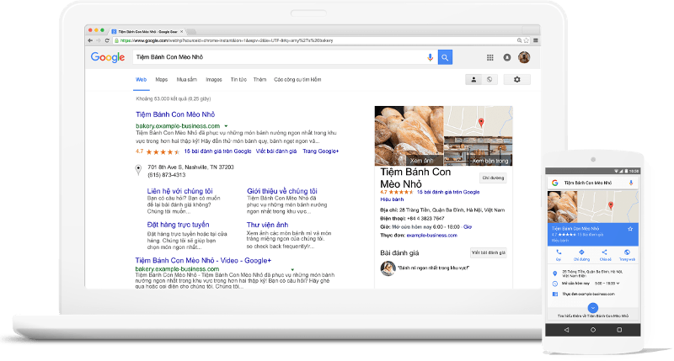674x361 pixels.
Task: Click the Chỉ đường button in knowledge panel
Action: pyautogui.click(x=493, y=178)
